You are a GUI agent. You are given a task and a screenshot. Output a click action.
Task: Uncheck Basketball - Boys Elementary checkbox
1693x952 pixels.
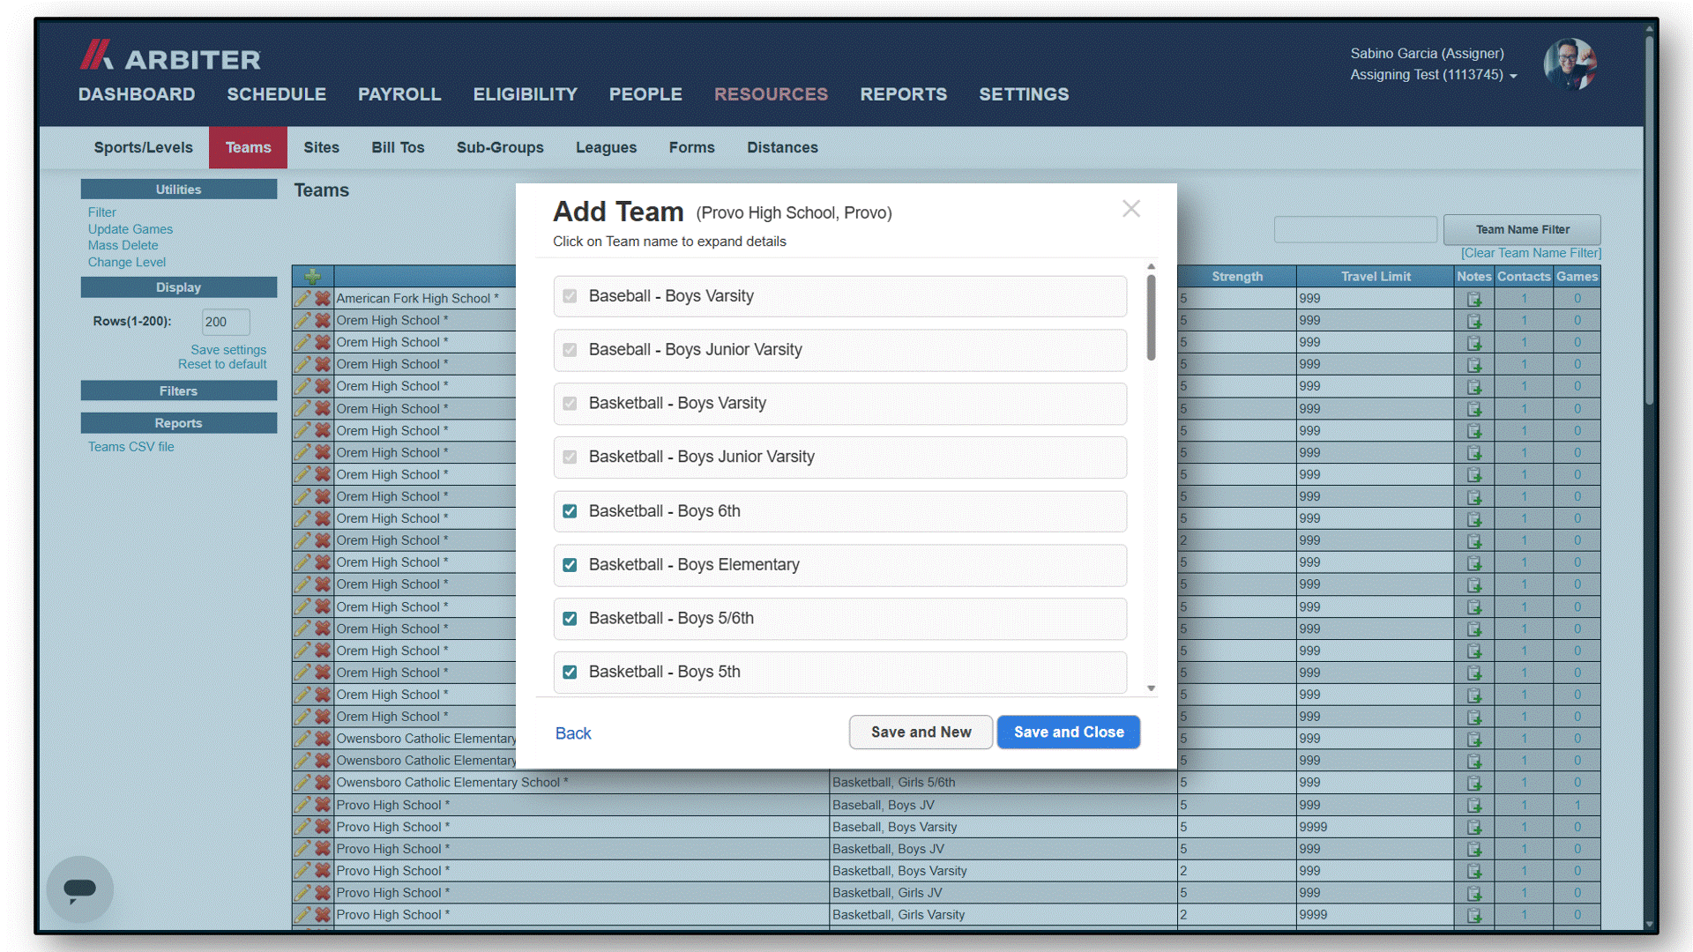[x=570, y=565]
